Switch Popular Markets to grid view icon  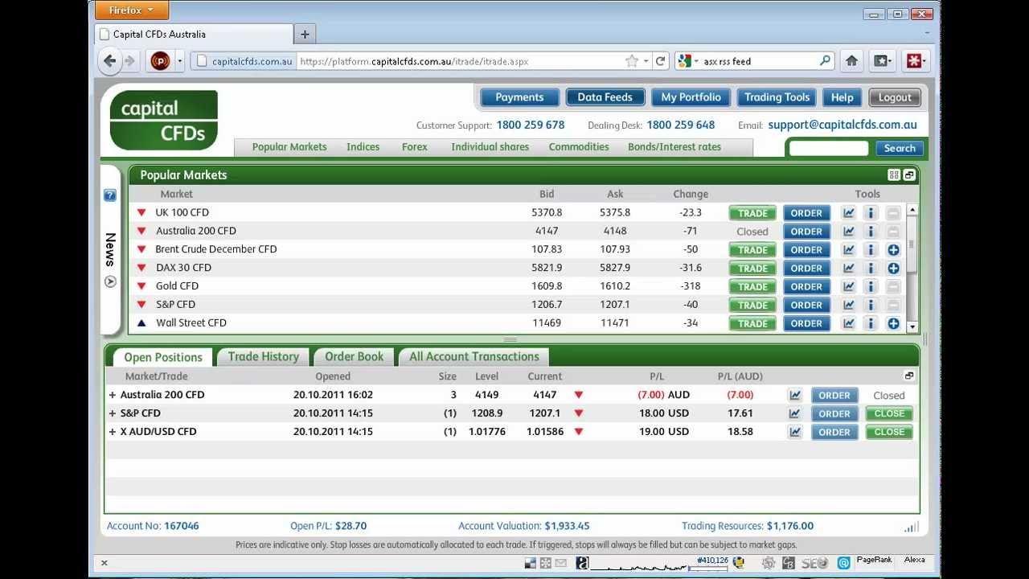pyautogui.click(x=894, y=175)
